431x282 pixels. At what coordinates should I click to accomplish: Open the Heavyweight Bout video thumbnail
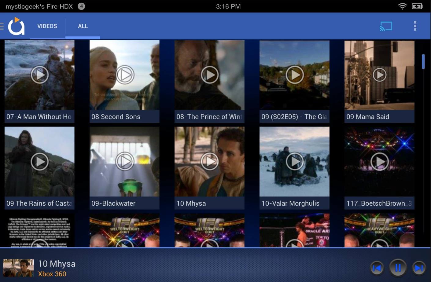click(379, 230)
